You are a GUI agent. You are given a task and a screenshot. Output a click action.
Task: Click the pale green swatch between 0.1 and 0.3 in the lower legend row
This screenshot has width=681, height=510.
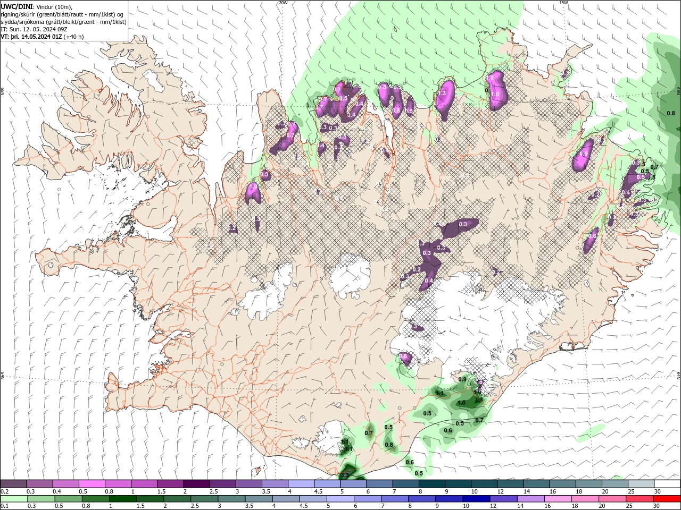[14, 499]
